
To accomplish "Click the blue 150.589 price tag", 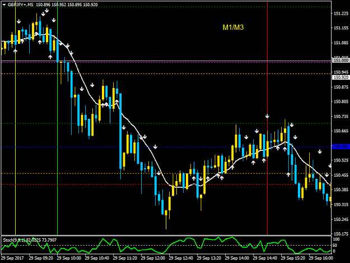I will click(x=341, y=147).
